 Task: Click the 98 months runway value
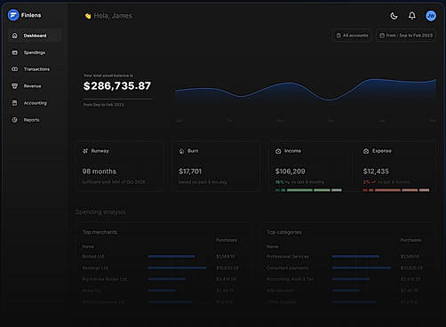tap(100, 171)
